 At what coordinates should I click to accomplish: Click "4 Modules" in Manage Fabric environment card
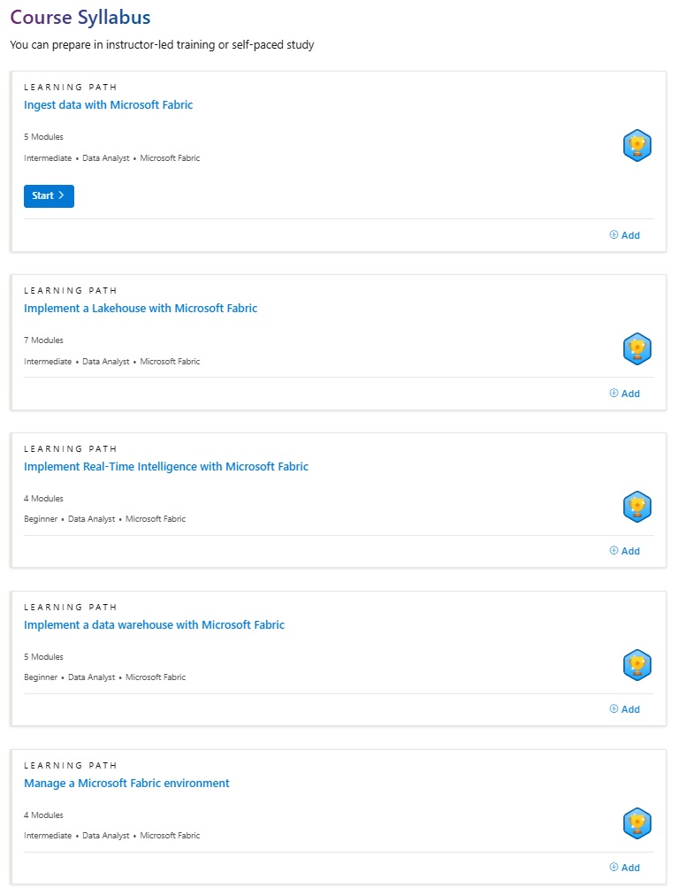click(43, 815)
